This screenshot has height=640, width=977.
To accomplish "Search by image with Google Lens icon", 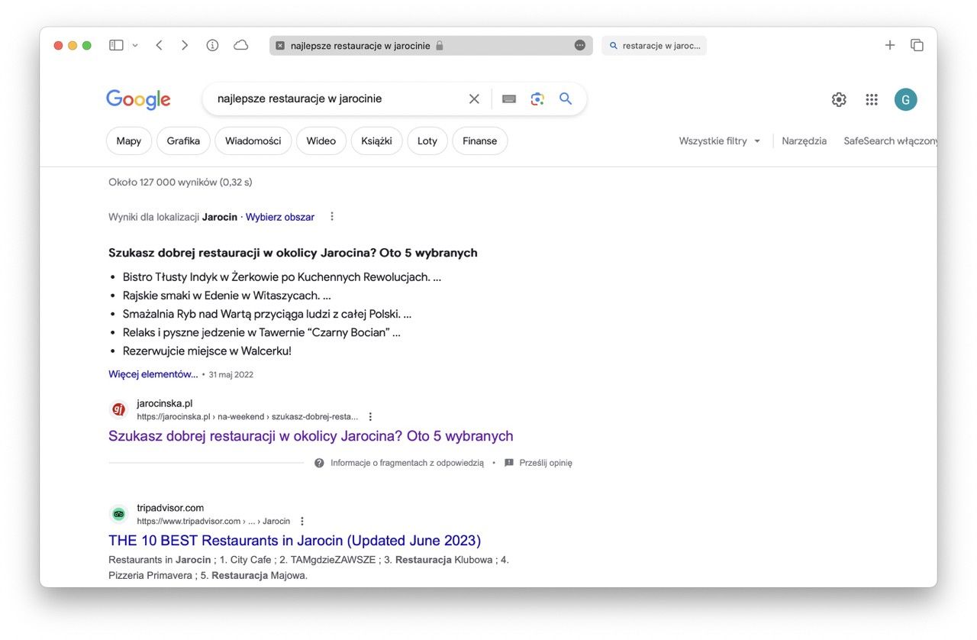I will tap(537, 99).
